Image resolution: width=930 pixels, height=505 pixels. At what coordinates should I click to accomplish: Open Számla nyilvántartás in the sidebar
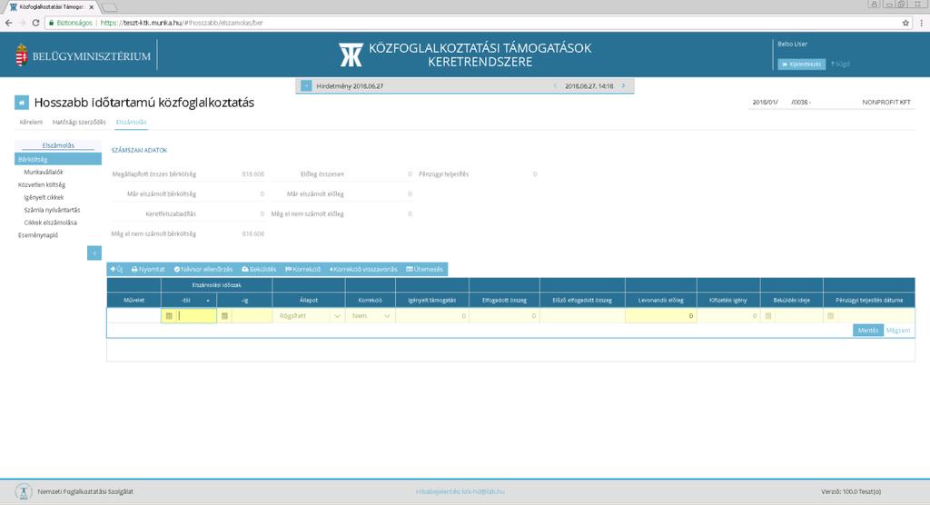pyautogui.click(x=52, y=210)
